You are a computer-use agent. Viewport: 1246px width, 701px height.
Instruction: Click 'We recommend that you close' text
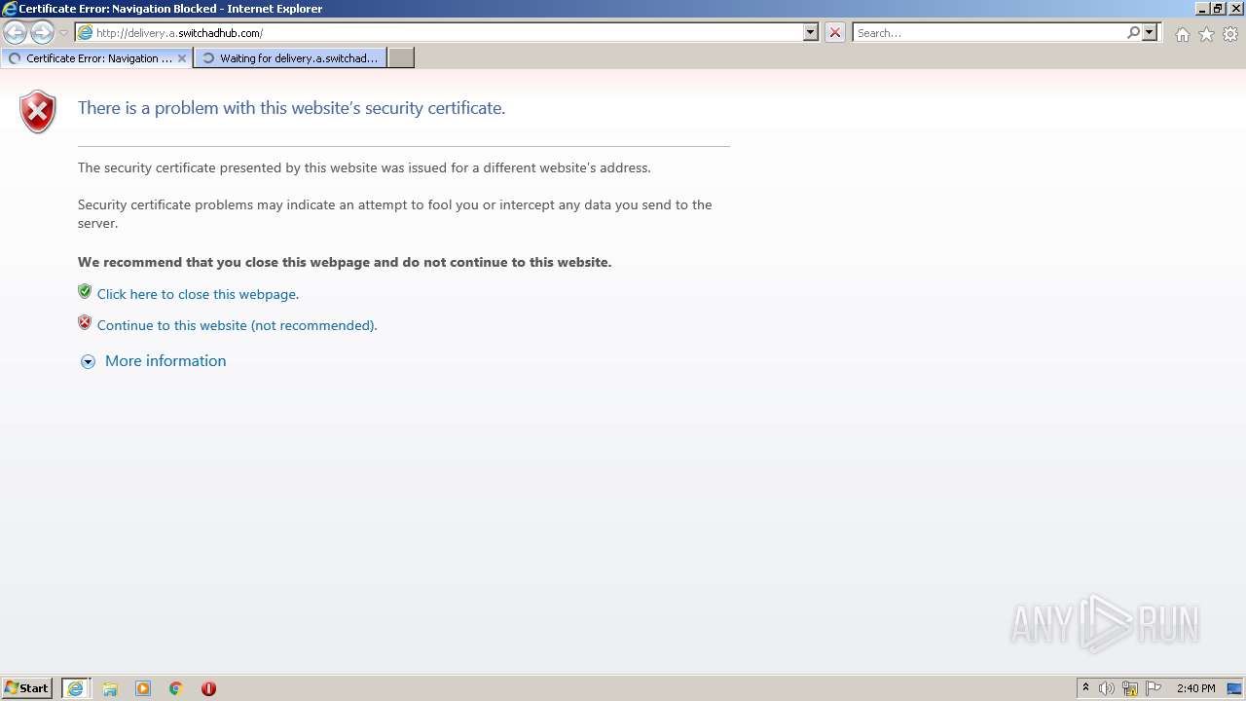(x=345, y=262)
